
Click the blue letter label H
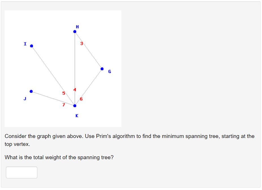coord(77,26)
